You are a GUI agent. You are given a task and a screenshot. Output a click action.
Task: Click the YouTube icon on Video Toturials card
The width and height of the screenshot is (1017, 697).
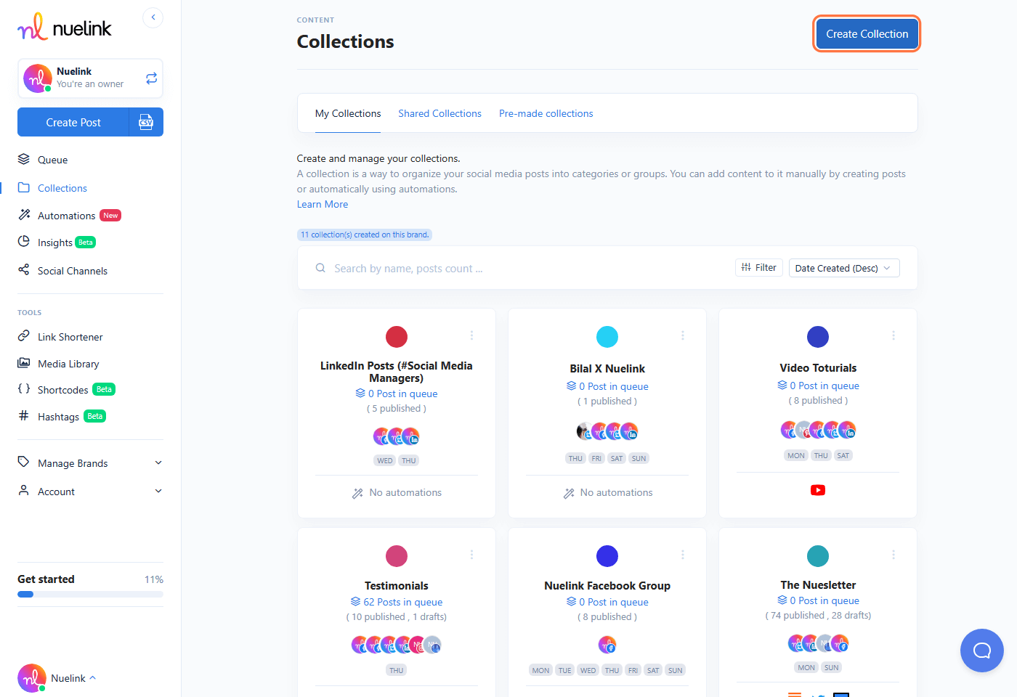(x=818, y=490)
